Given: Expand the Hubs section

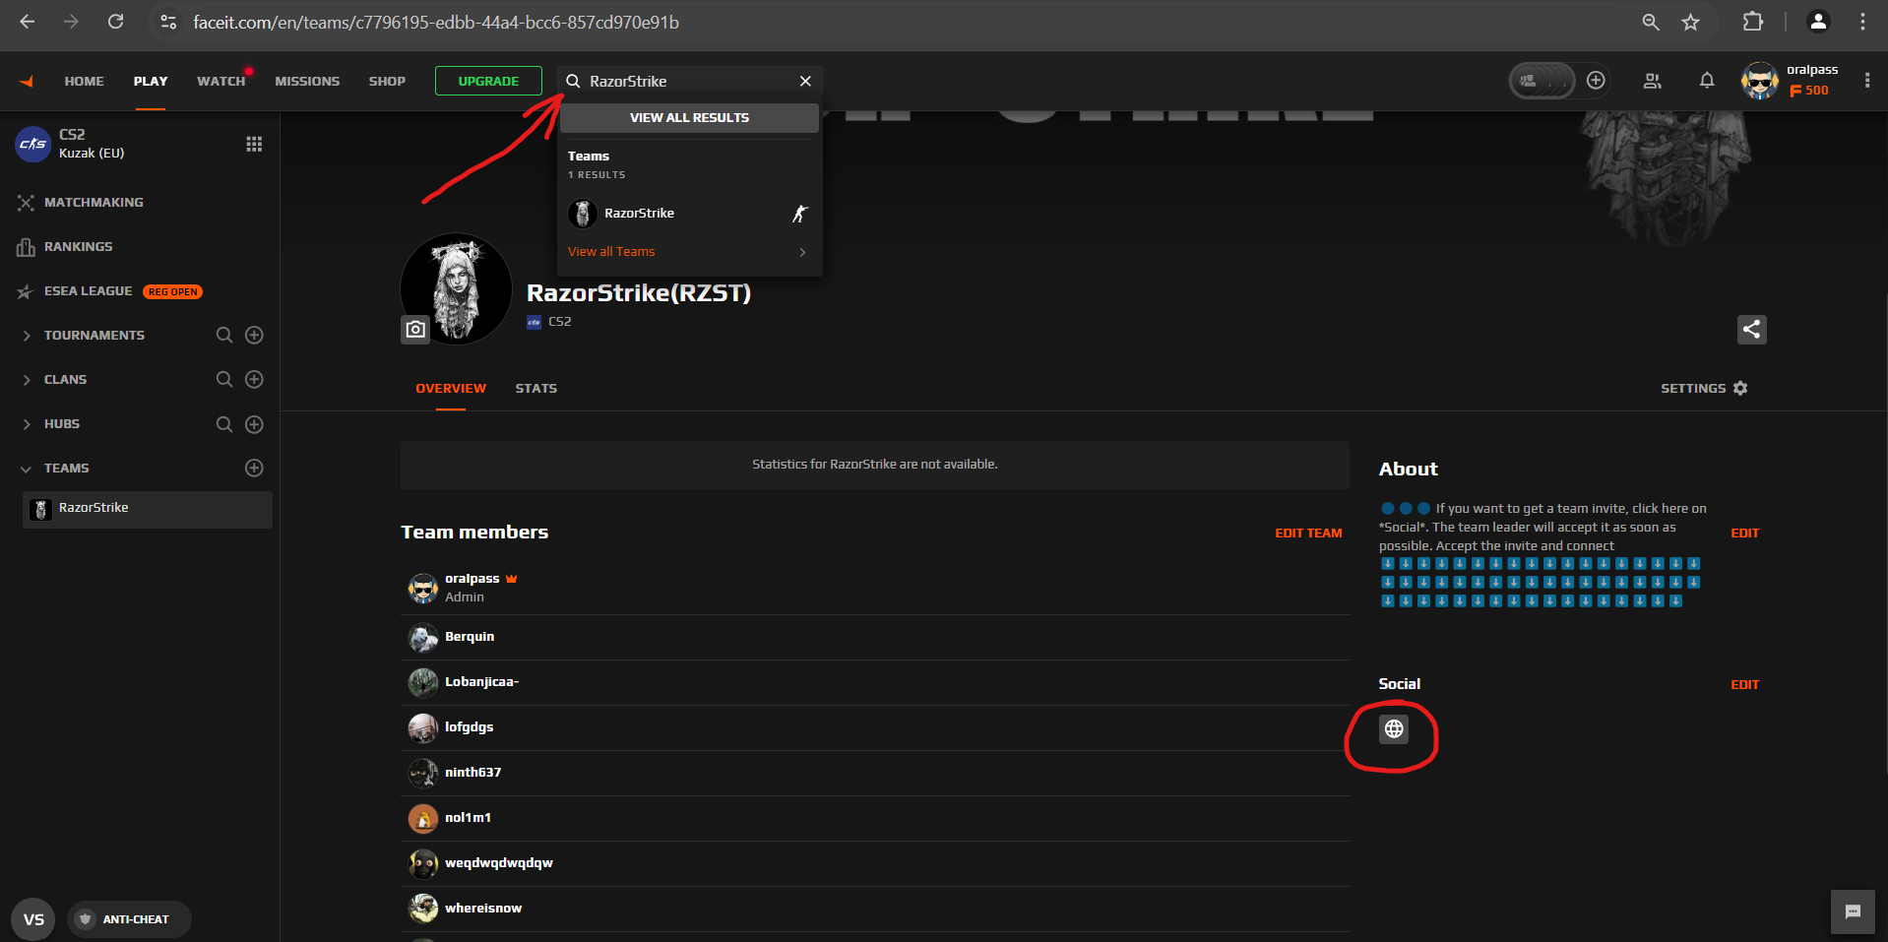Looking at the screenshot, I should (x=27, y=424).
